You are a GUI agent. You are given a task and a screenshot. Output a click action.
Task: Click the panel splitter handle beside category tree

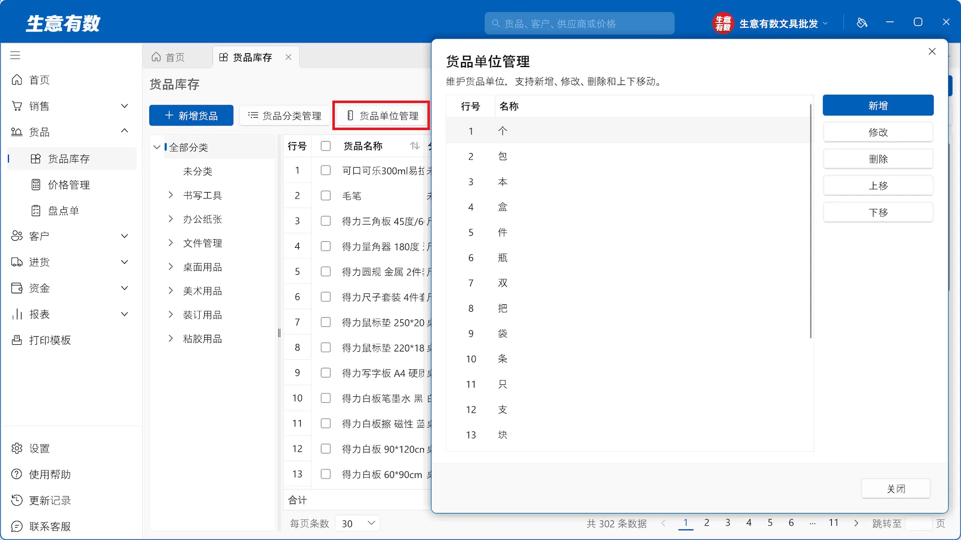point(279,333)
